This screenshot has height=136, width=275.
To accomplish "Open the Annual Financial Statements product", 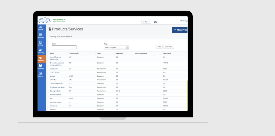I will pos(56,58).
